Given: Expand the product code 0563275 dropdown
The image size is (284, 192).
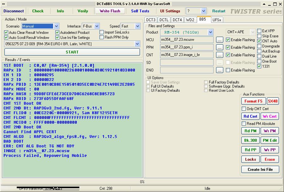Looking at the screenshot, I should [137, 44].
